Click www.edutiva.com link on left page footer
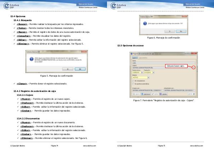 coord(89,146)
